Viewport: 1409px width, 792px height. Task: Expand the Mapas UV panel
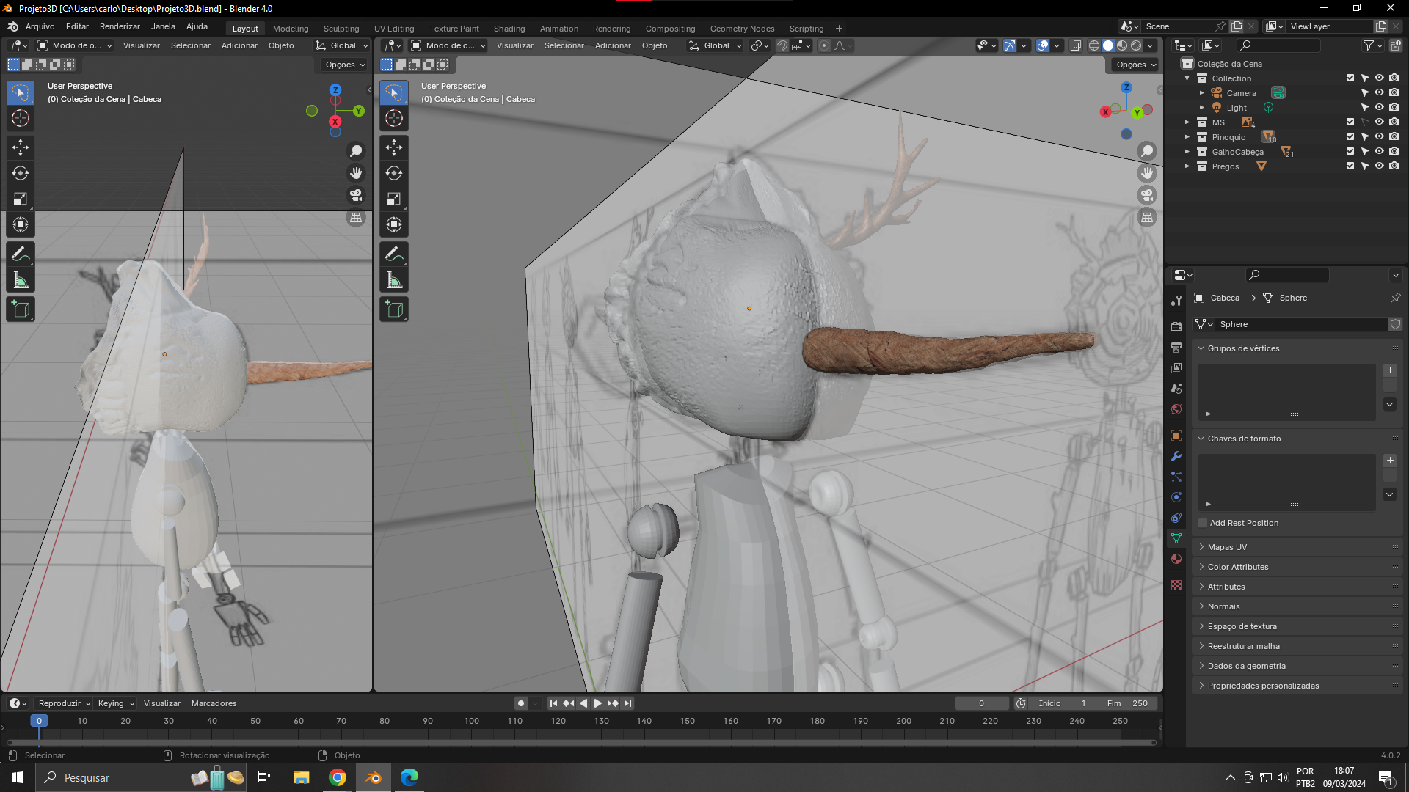click(1227, 547)
